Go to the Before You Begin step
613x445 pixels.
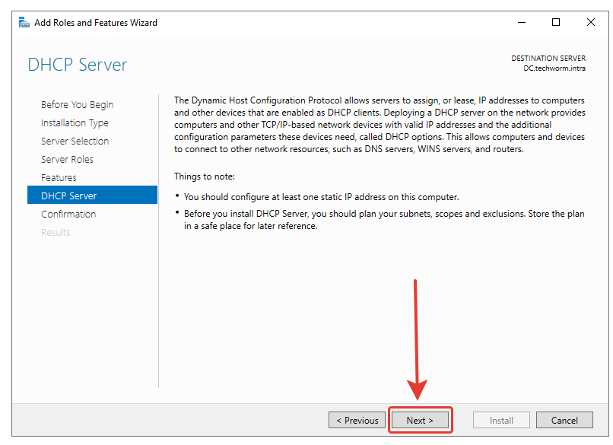[77, 104]
